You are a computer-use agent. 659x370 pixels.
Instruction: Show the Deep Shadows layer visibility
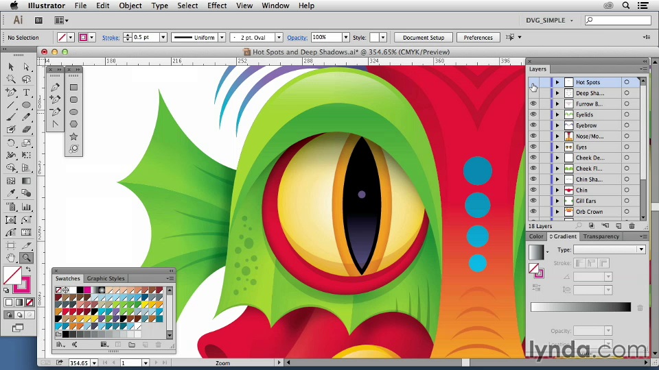click(x=533, y=93)
